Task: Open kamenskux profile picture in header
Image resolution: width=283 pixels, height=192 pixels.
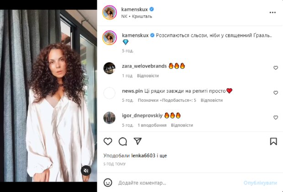Action: coord(110,12)
